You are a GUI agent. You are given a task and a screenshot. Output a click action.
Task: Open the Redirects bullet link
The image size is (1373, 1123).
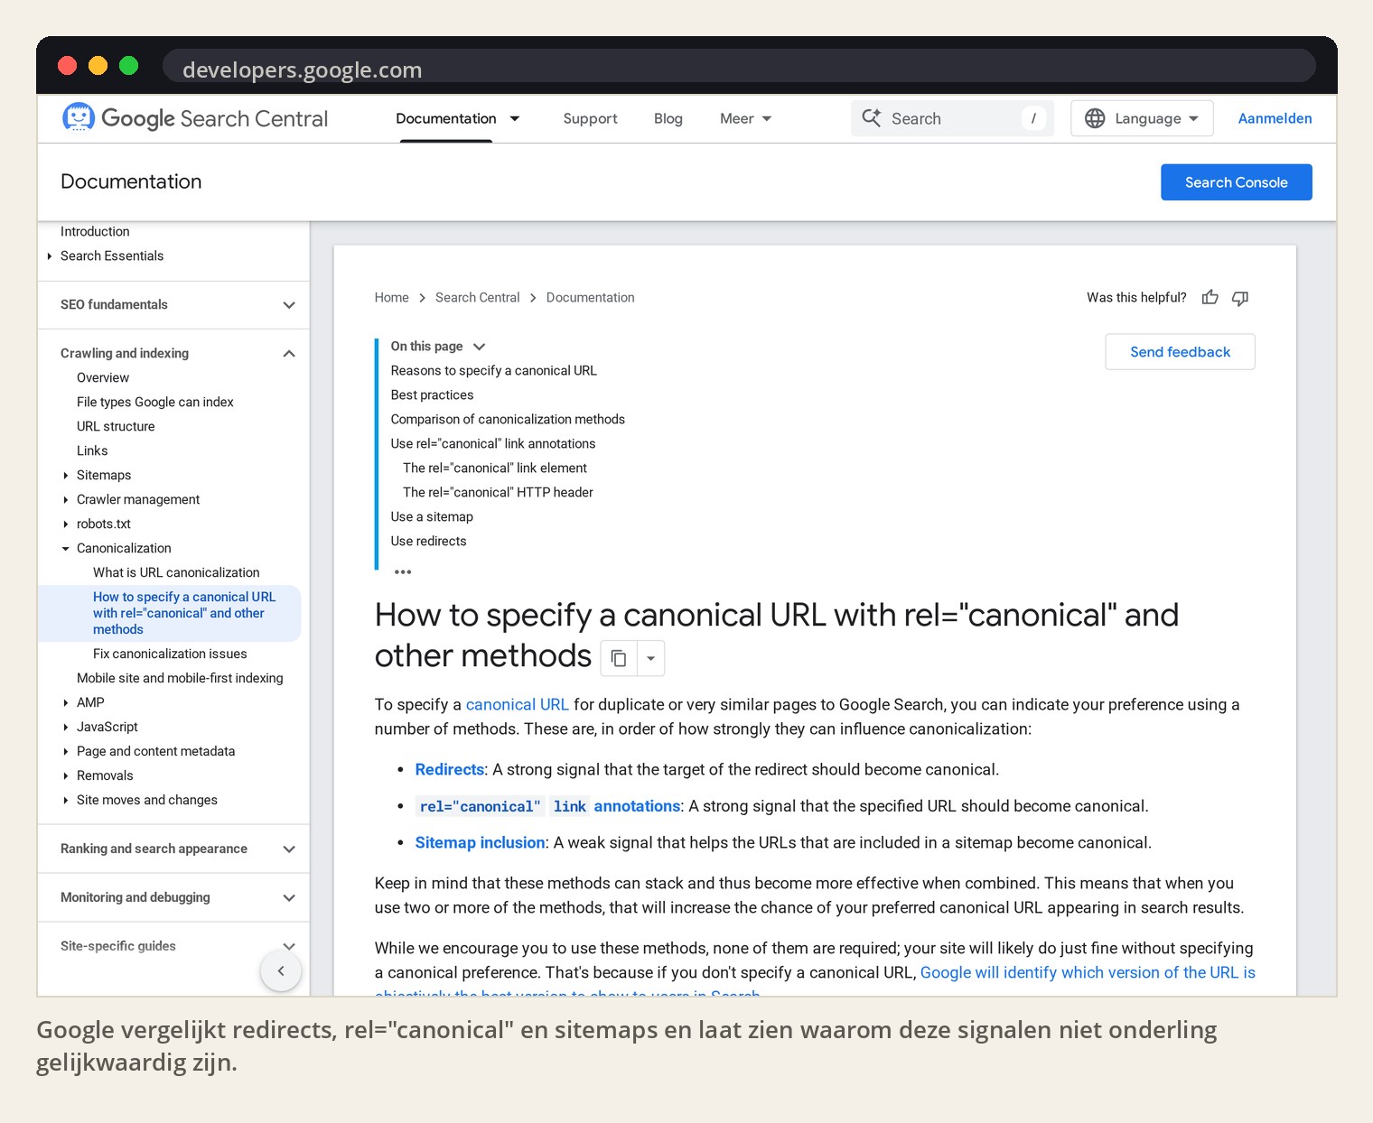tap(449, 770)
